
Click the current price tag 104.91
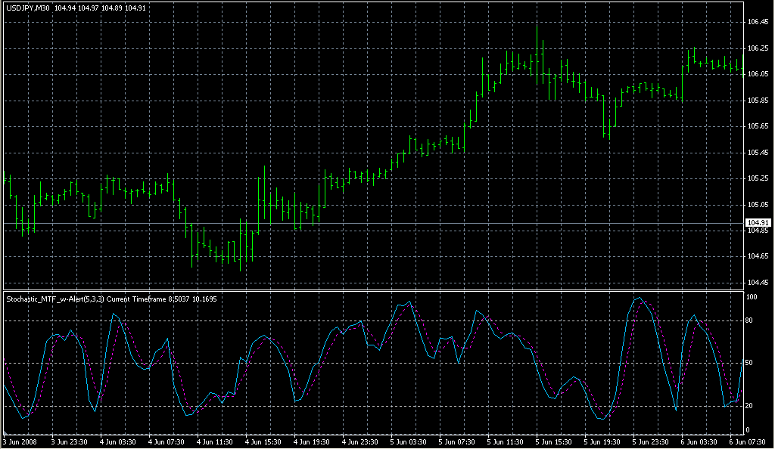(x=758, y=222)
